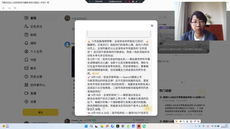
Task: Take a screenshot with recorder camera icon
Action: [x=133, y=1]
